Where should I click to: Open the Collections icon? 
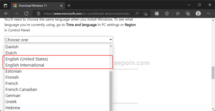[188, 13]
